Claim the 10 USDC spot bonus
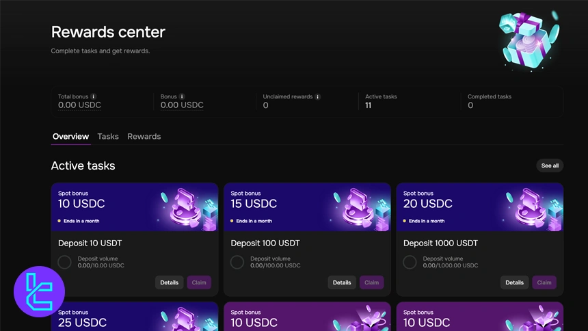The width and height of the screenshot is (588, 331). (x=199, y=282)
